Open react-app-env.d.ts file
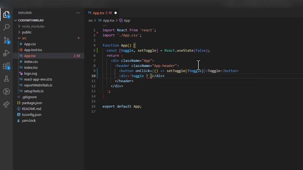The image size is (303, 170). (38, 79)
